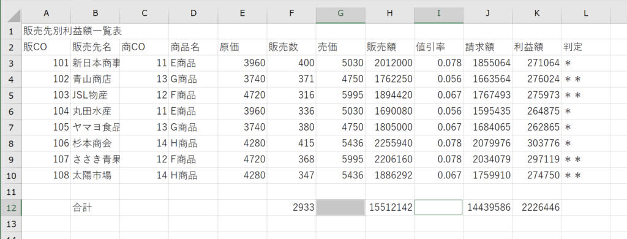This screenshot has height=239, width=627.
Task: Select sales amount 2012000
Action: (389, 63)
